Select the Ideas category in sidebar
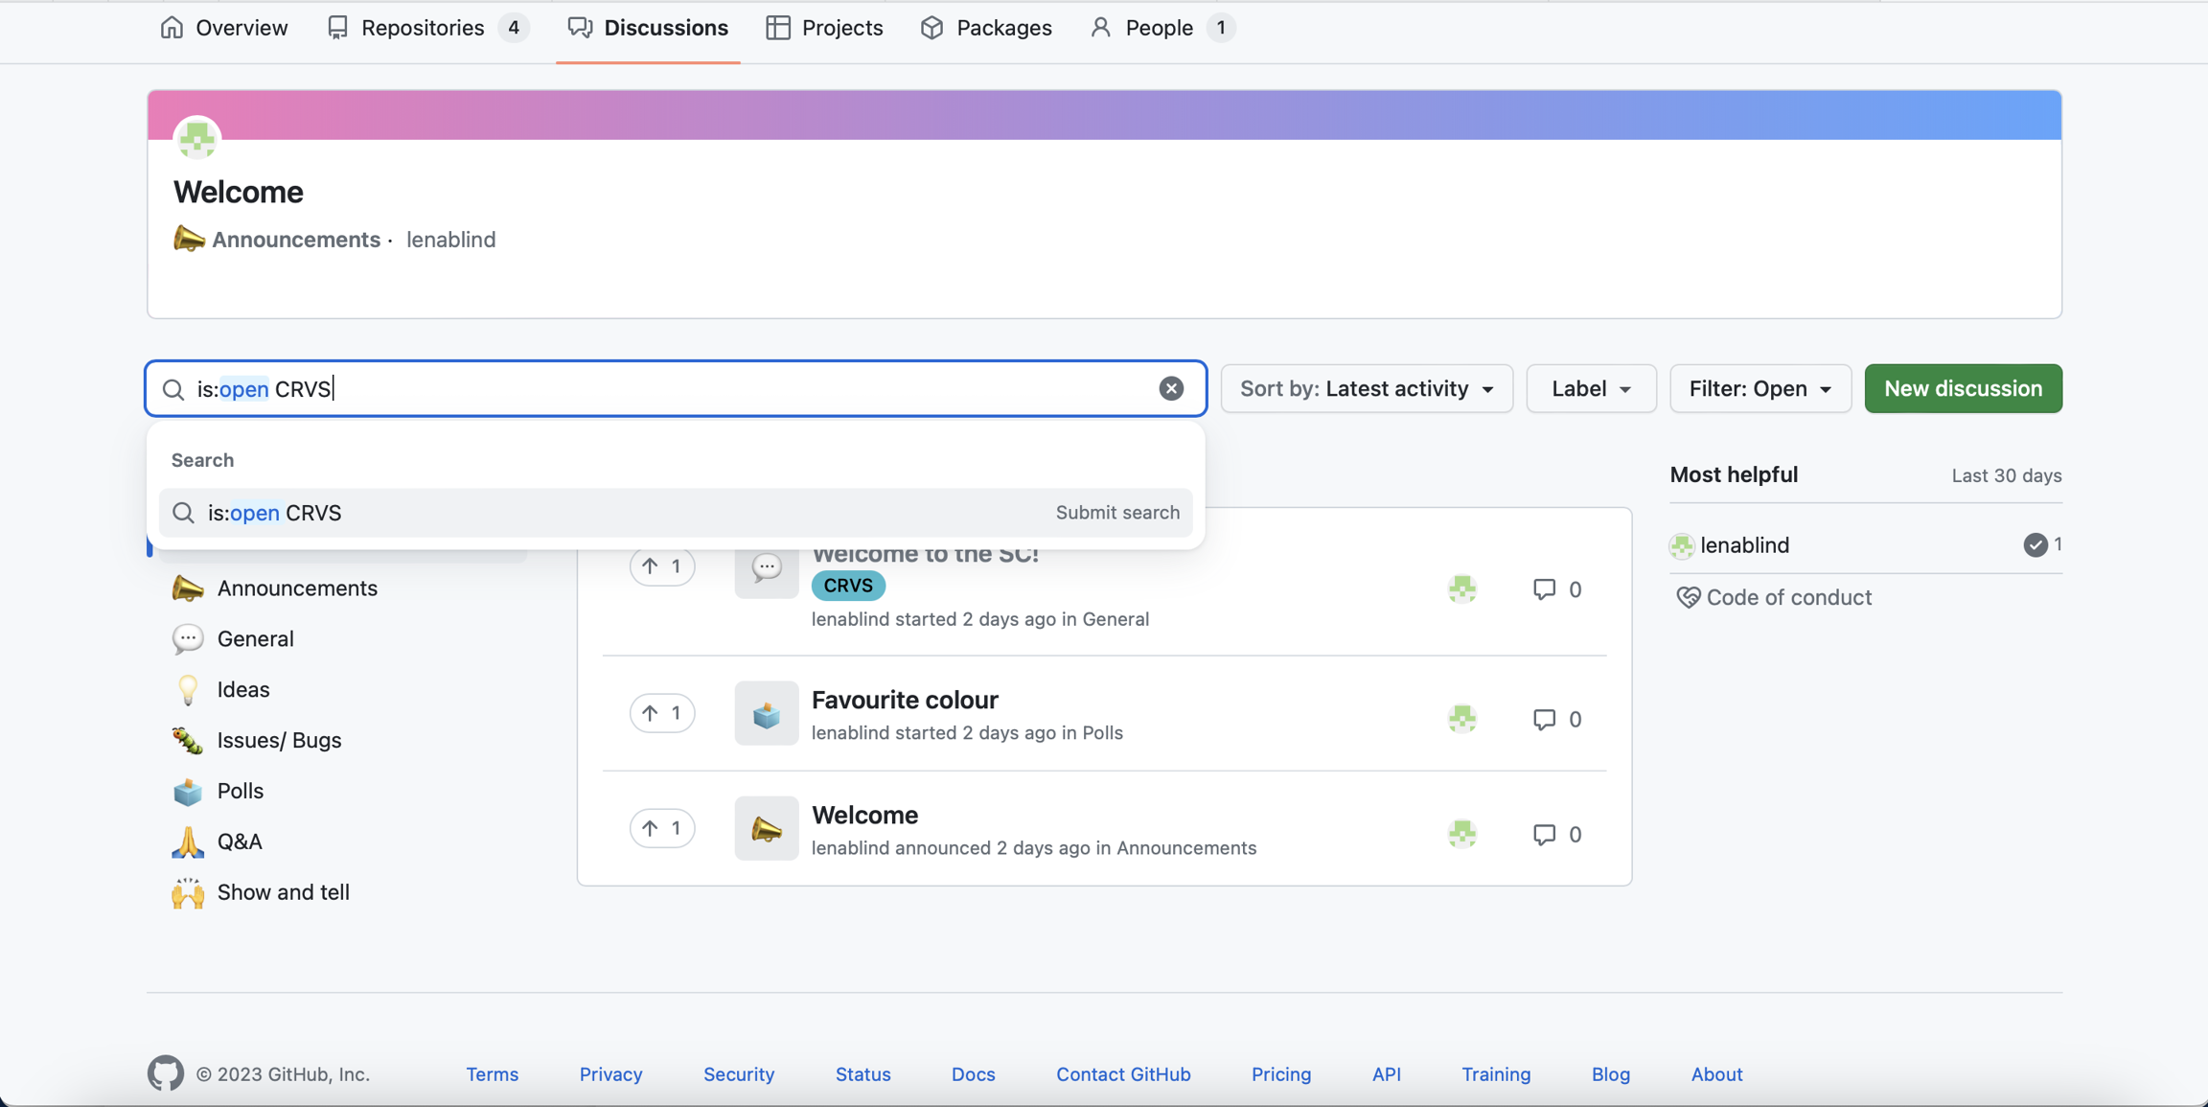 click(x=242, y=689)
